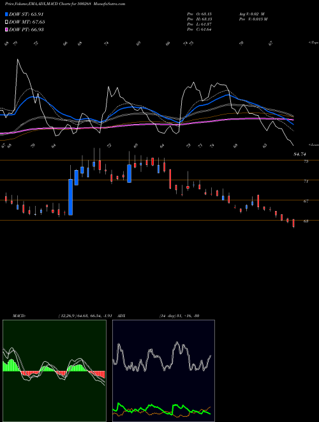Click the large blue breakout candlestick
The width and height of the screenshot is (319, 422).
[x=71, y=197]
